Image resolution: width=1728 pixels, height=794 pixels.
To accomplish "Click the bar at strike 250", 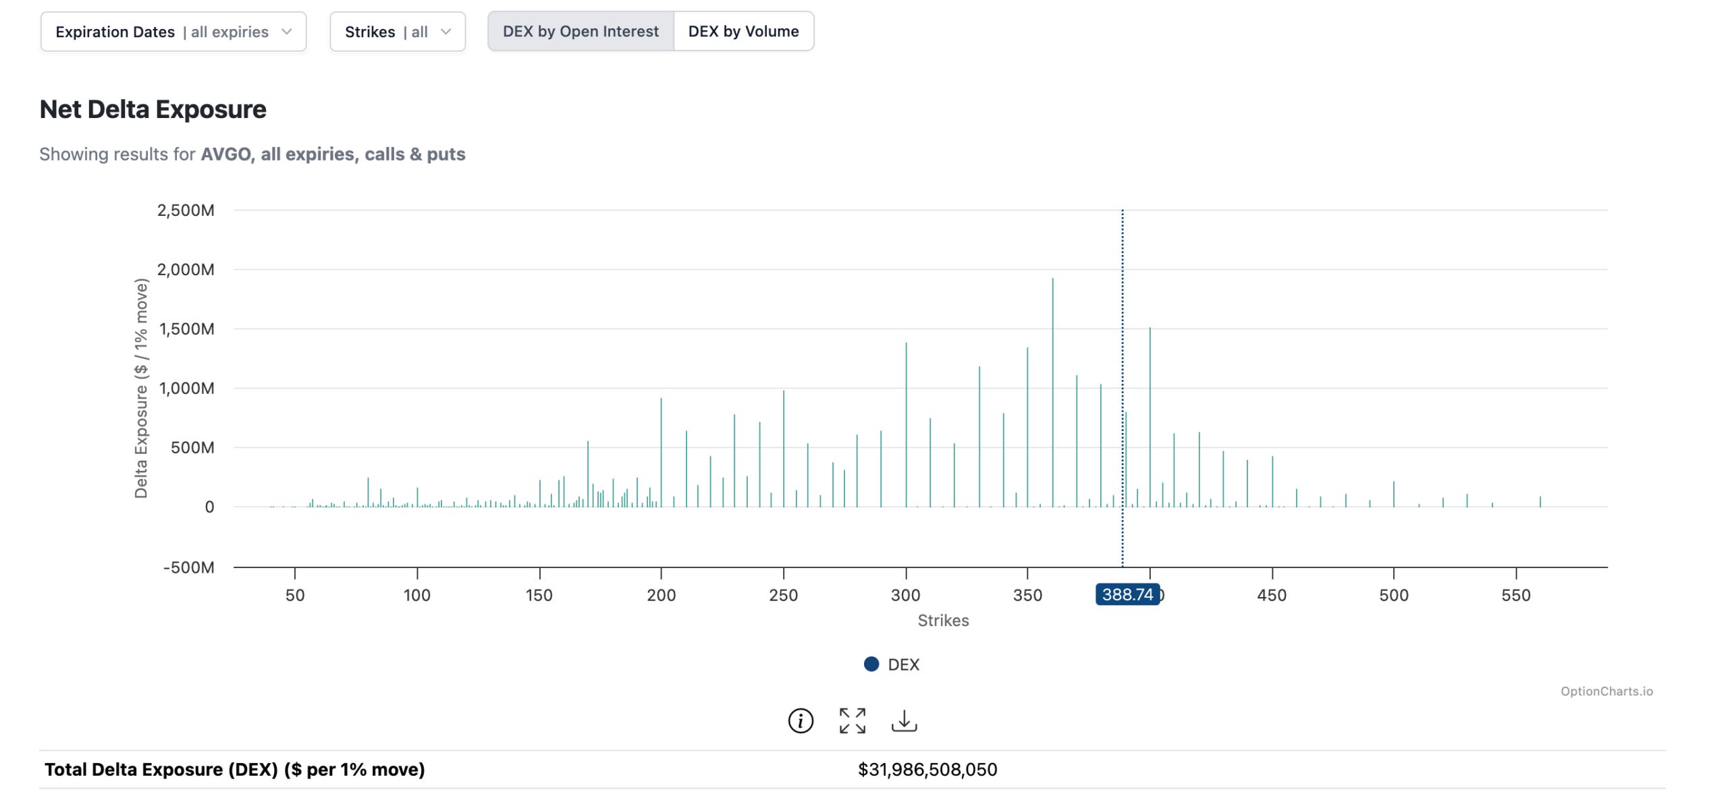I will coord(784,449).
